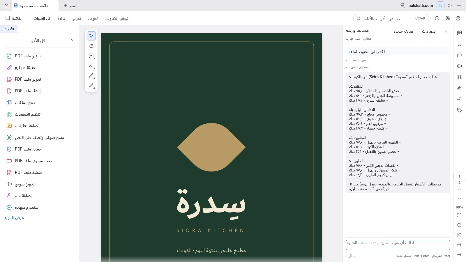Enter fullscreen view mode
Viewport: 466px width, 262px height.
[x=459, y=215]
